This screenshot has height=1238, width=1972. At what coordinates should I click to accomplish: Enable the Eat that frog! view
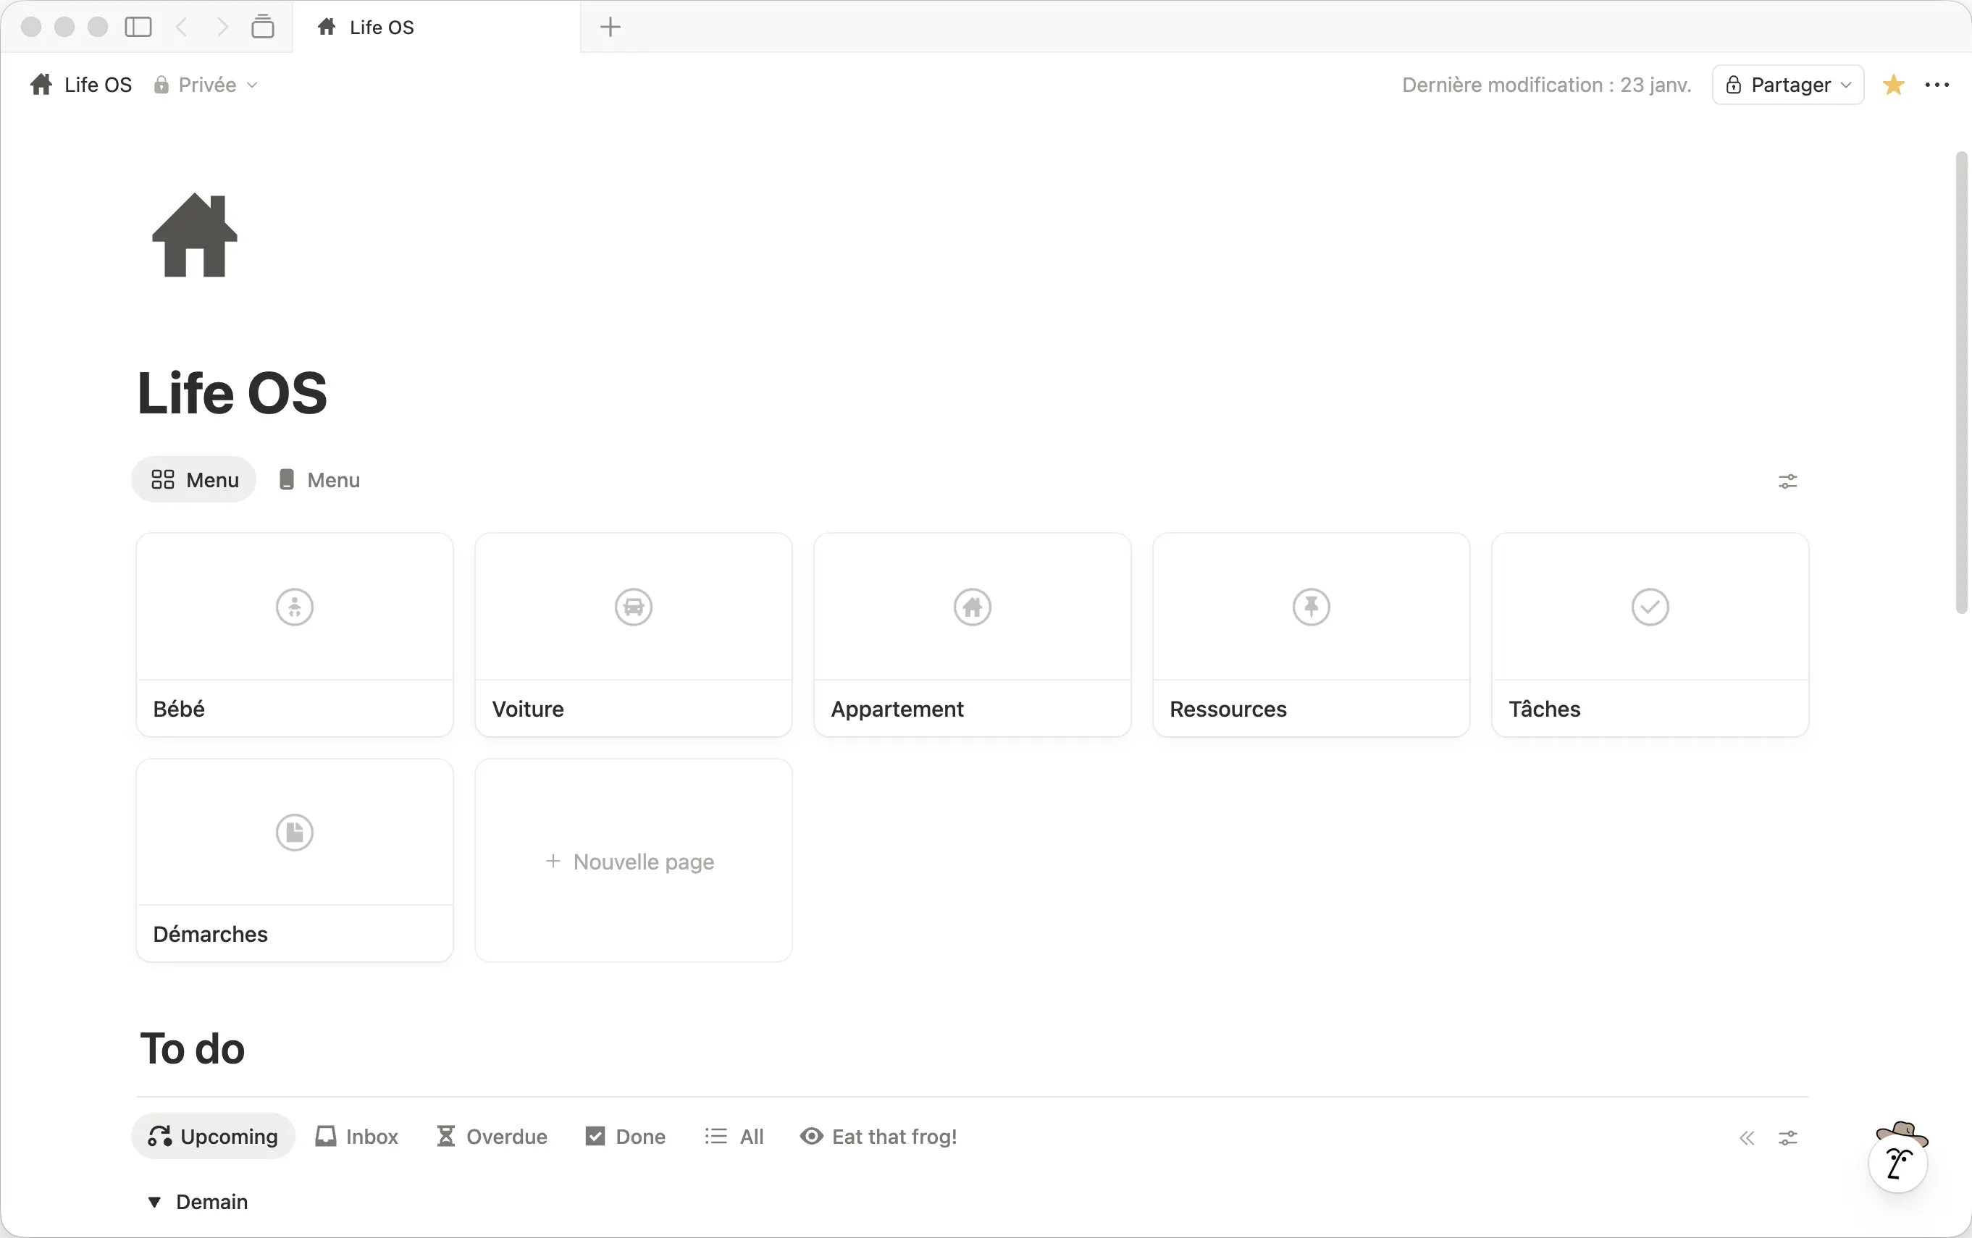click(x=878, y=1136)
